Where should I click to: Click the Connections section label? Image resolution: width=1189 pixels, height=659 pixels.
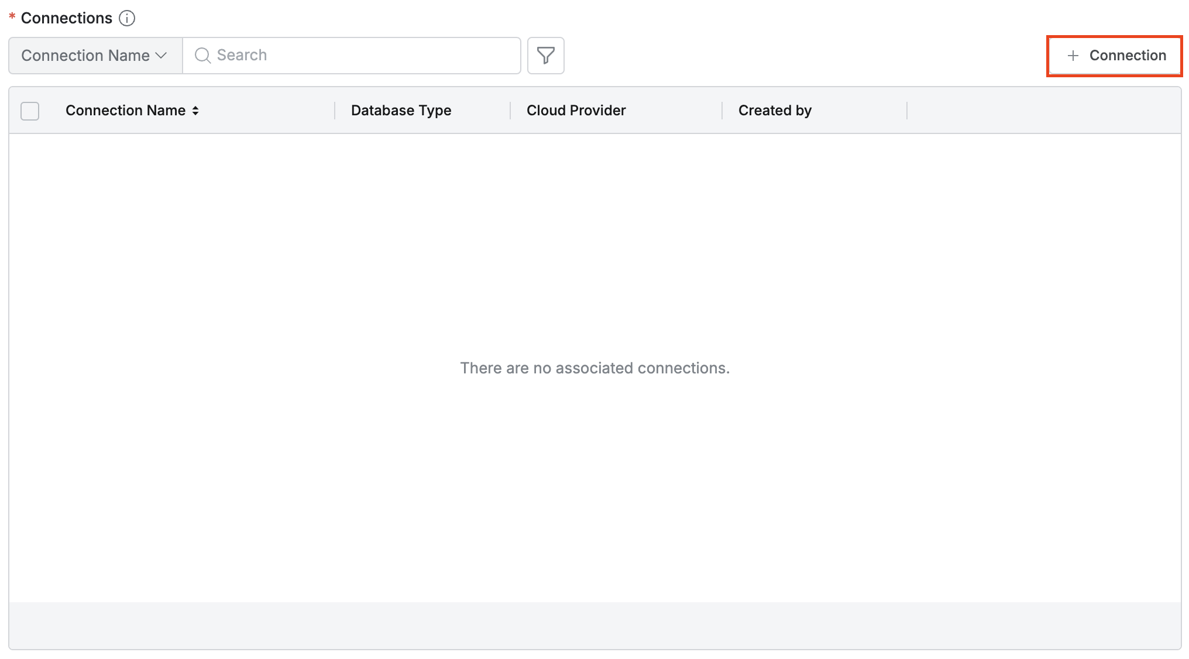(66, 18)
